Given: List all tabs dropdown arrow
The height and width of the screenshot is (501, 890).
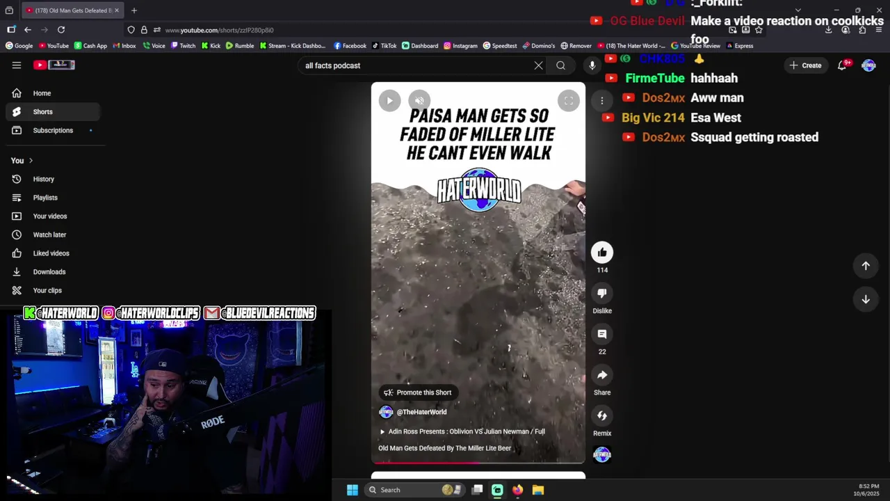Looking at the screenshot, I should click(x=798, y=10).
